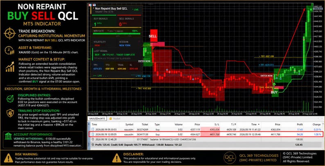Click the change value 1.08 %
This screenshot has height=166, width=325.
pyautogui.click(x=317, y=135)
